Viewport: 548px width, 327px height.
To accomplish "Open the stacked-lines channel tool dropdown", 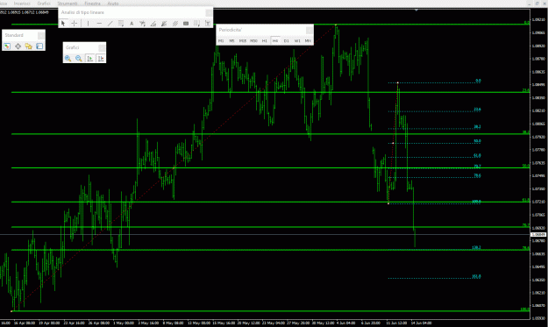I will pos(121,24).
